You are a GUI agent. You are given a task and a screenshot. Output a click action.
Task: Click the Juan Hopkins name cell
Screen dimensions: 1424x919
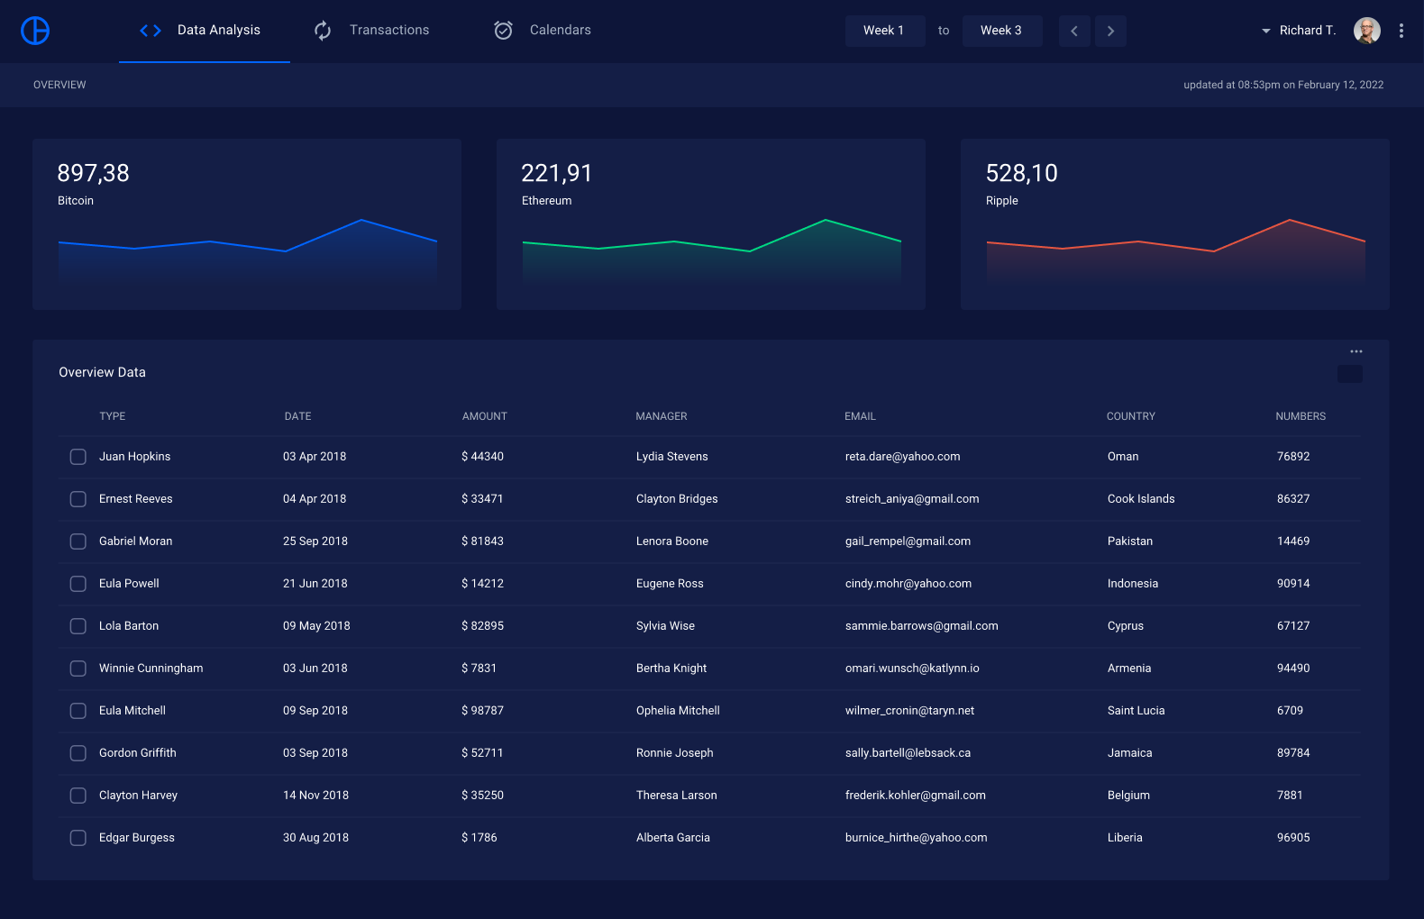pos(135,457)
